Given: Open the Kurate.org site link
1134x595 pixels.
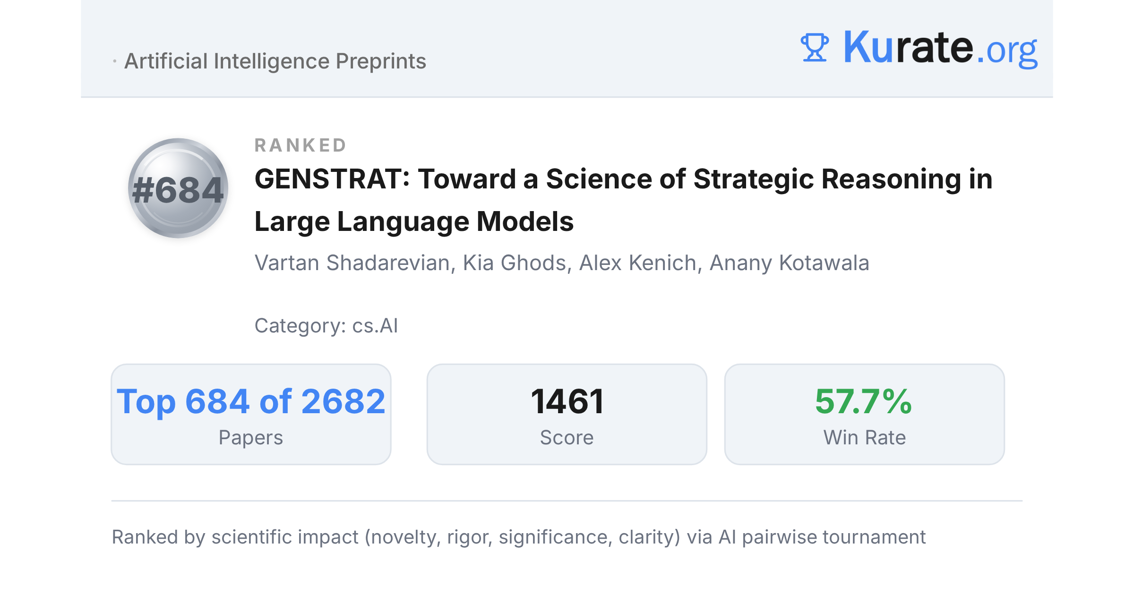Looking at the screenshot, I should click(940, 48).
